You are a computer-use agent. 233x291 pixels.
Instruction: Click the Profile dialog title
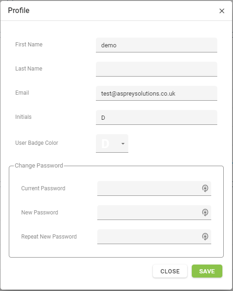click(19, 10)
